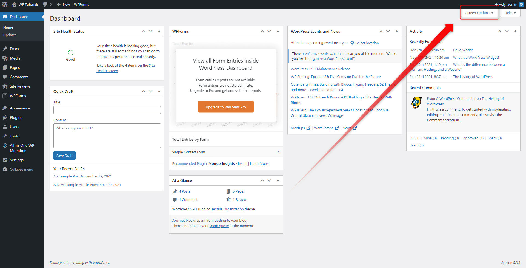This screenshot has width=526, height=268.
Task: Open Appearance menu item
Action: pos(22,108)
